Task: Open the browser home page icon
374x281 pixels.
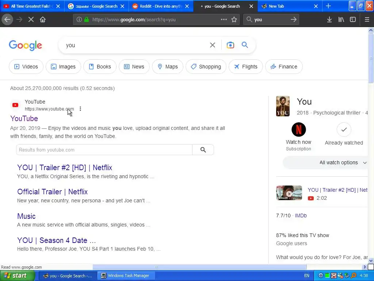Action: pos(43,20)
